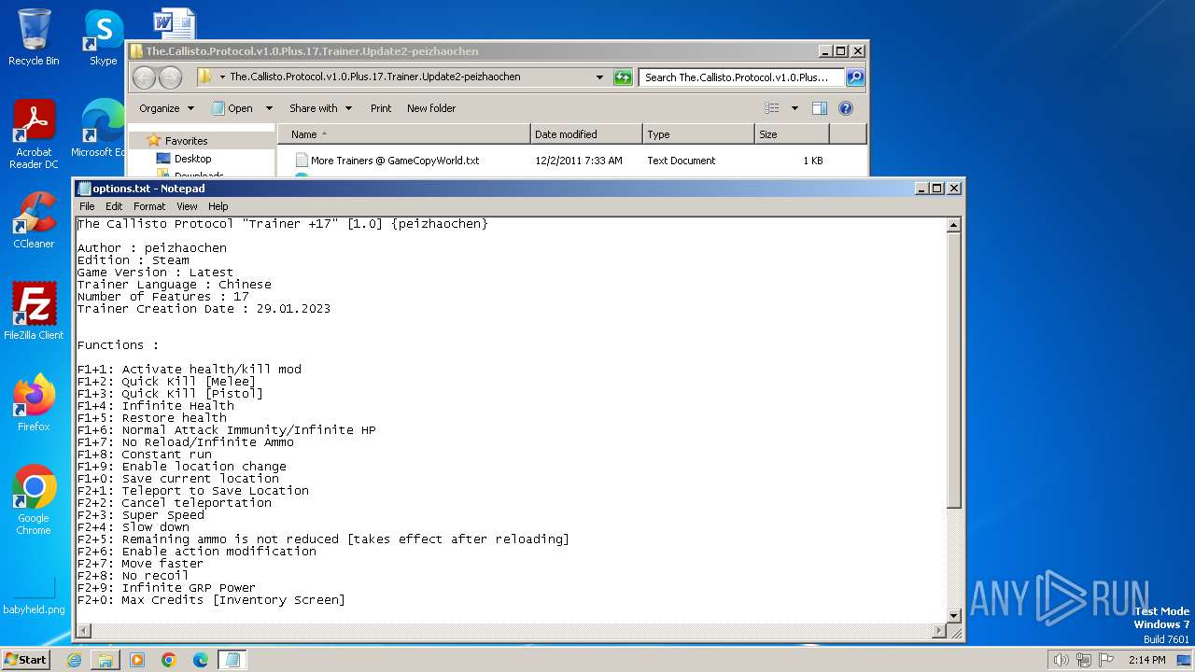
Task: Click line 'F1+4: Infinite Health' in Notepad
Action: [x=156, y=406]
